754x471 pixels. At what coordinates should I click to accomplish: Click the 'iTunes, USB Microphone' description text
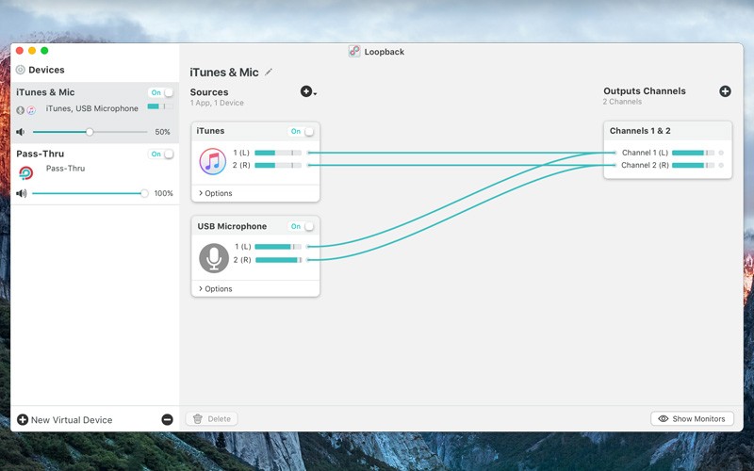point(91,108)
